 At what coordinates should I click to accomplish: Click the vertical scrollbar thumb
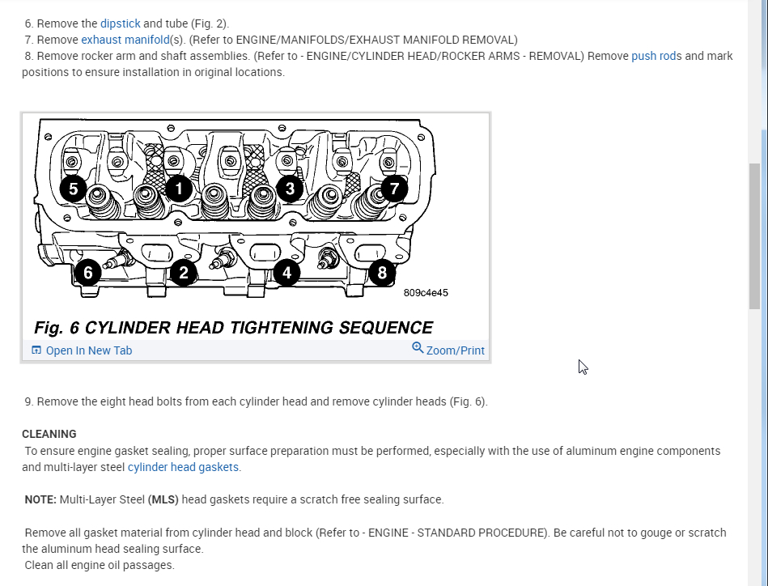coord(754,236)
